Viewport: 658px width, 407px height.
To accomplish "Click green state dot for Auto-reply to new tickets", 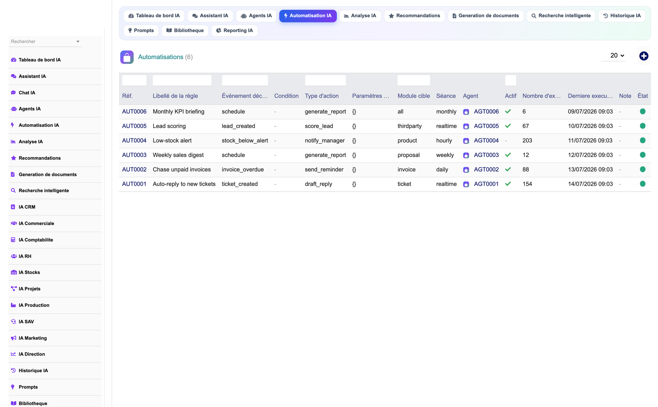I will (642, 184).
